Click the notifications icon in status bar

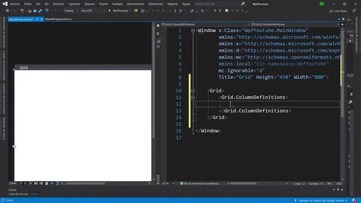point(354,201)
